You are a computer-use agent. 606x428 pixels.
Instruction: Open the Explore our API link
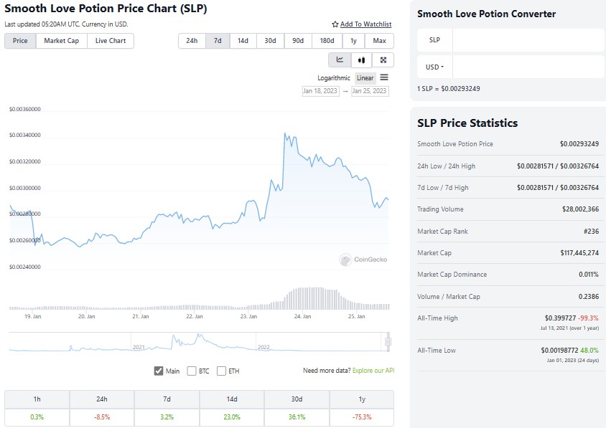pyautogui.click(x=373, y=371)
